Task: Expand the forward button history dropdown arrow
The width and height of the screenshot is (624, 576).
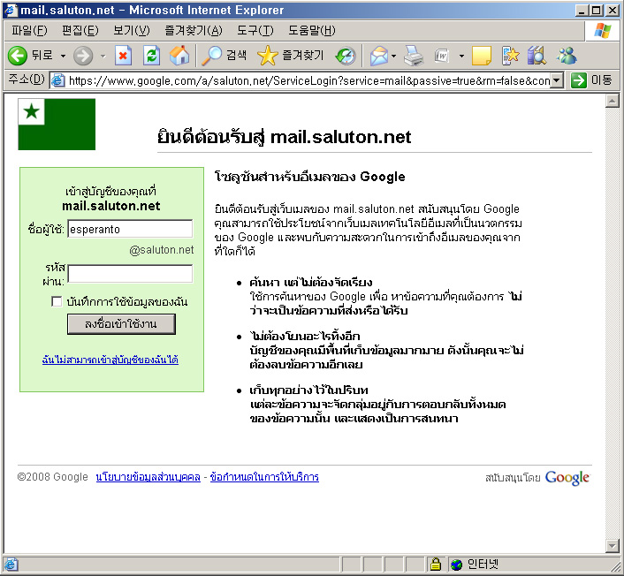Action: tap(103, 56)
